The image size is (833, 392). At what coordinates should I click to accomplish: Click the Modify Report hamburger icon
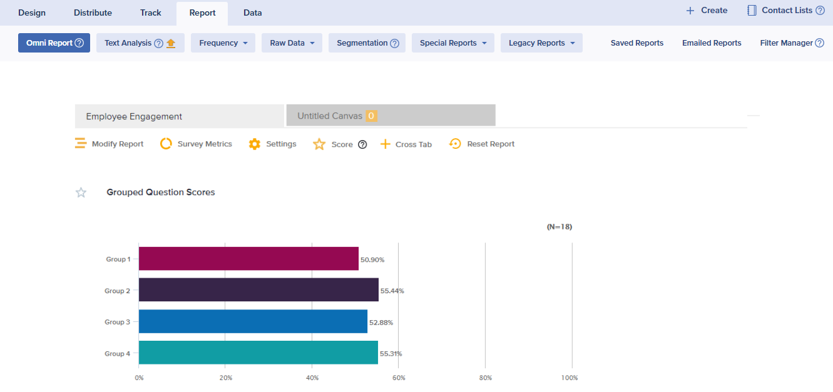[x=81, y=144]
